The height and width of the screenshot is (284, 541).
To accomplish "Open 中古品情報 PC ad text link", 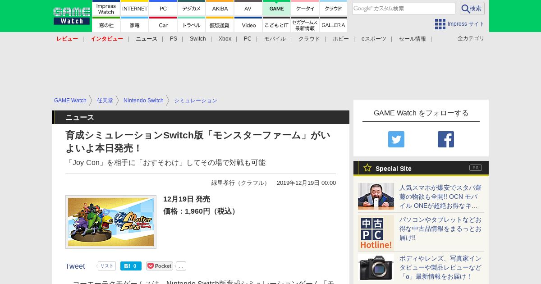I will [440, 229].
